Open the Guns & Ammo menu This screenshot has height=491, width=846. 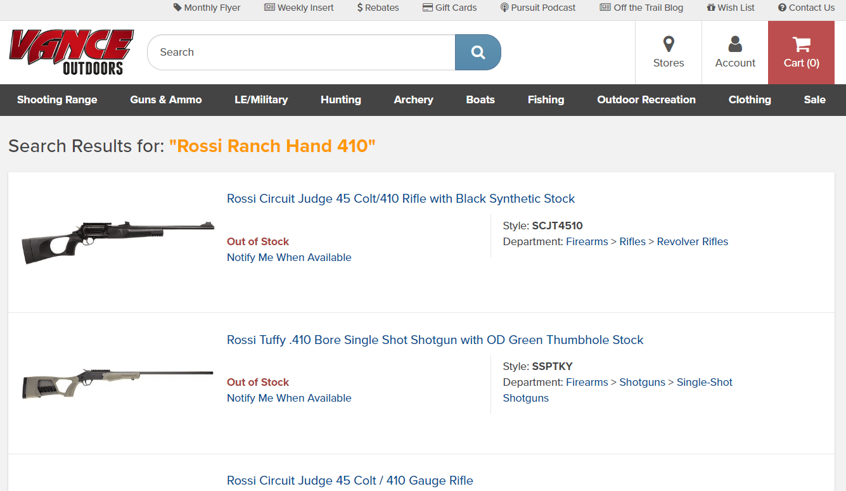(166, 99)
